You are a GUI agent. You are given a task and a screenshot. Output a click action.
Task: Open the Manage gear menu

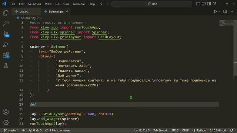coord(6,122)
